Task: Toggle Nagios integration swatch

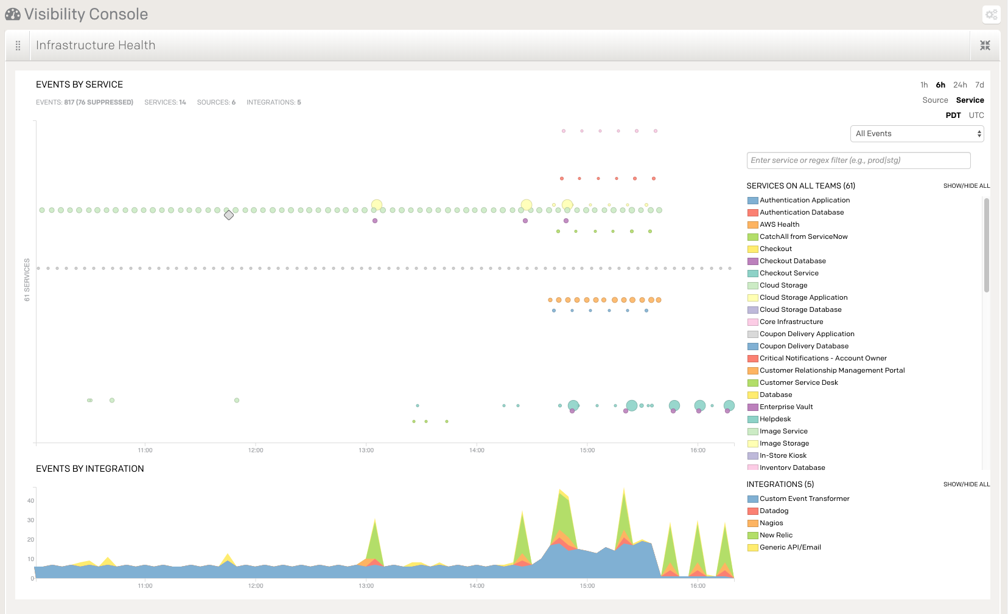Action: (x=753, y=523)
